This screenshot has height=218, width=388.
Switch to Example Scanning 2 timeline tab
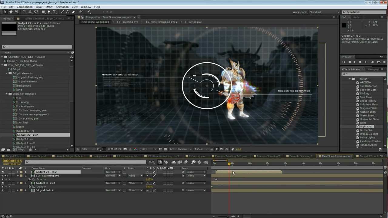(268, 156)
